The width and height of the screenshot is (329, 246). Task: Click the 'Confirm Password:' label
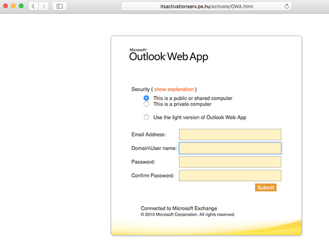click(153, 175)
